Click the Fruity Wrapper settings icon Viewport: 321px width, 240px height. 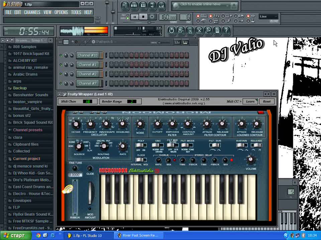pyautogui.click(x=65, y=94)
